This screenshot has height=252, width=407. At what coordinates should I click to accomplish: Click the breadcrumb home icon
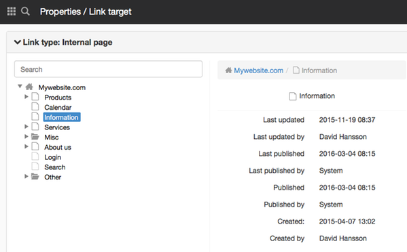click(228, 70)
